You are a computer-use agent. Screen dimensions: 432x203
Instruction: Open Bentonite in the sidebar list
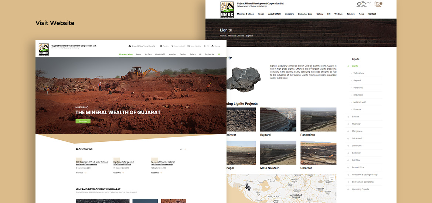click(356, 153)
